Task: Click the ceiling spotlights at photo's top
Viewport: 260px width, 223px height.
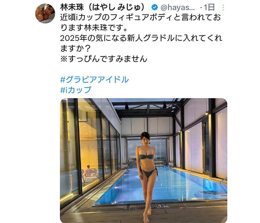Action: [146, 106]
